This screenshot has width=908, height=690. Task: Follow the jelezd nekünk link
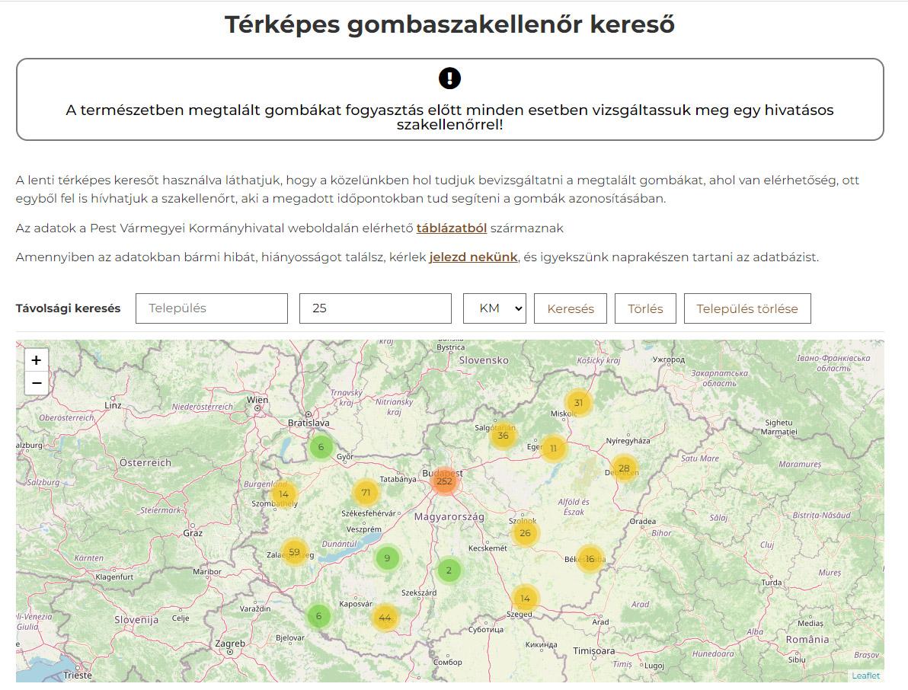click(x=473, y=257)
